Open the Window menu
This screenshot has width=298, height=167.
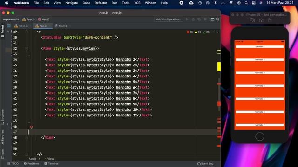click(x=150, y=3)
